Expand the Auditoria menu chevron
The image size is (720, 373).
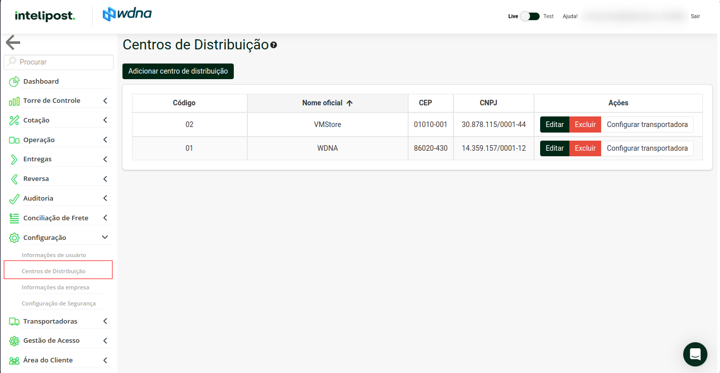(105, 199)
